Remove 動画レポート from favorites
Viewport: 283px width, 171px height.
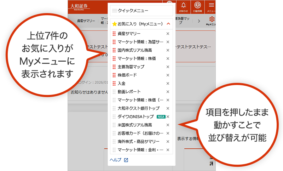click(x=168, y=92)
